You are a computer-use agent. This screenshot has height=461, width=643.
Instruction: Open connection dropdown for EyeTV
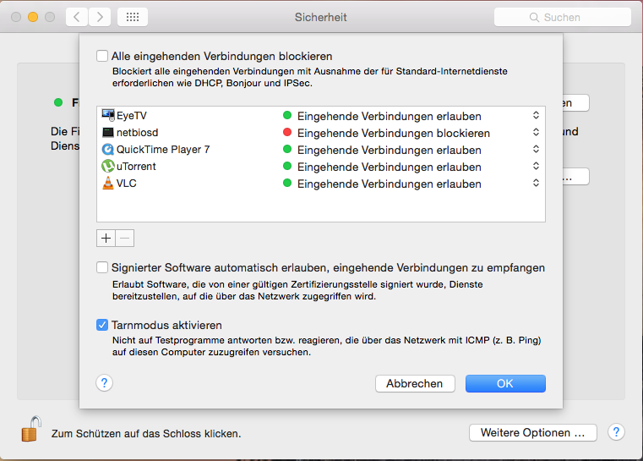pyautogui.click(x=536, y=116)
